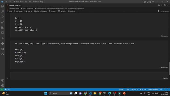The image size is (170, 96).
Task: Open the Remote Explorer view
Action: tap(3, 33)
